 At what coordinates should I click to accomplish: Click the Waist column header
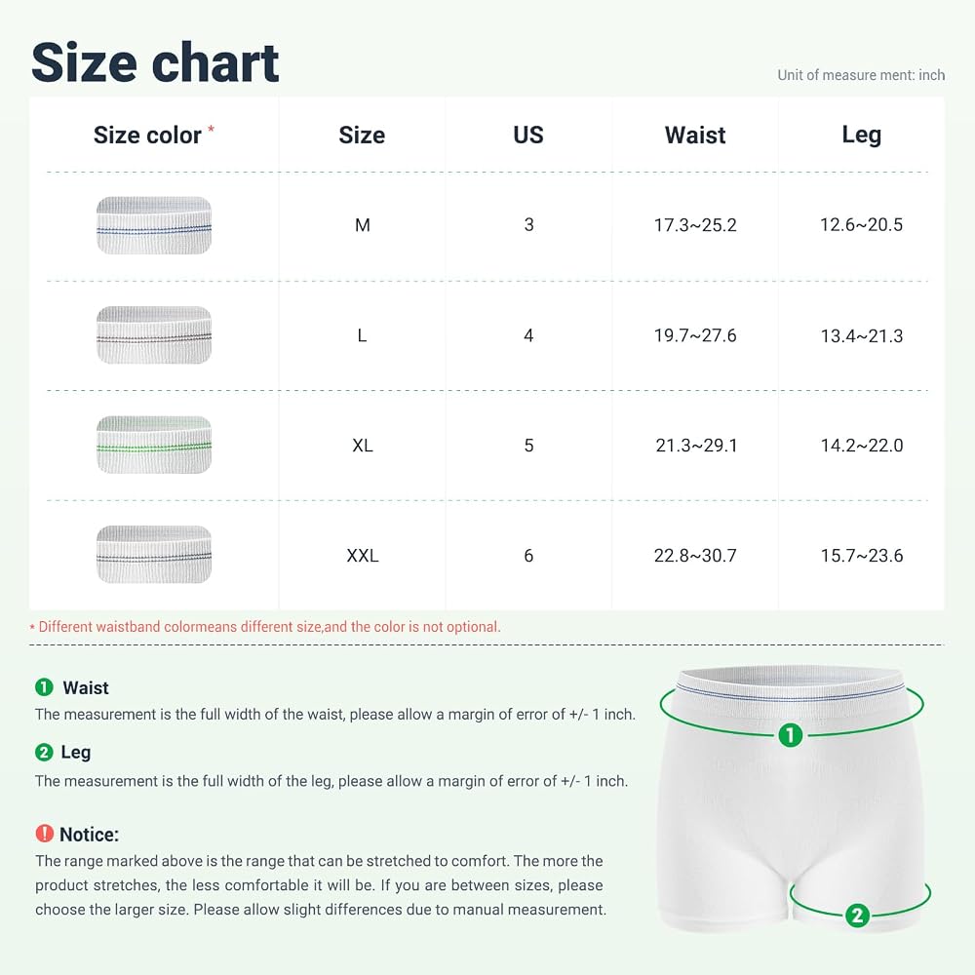pyautogui.click(x=695, y=135)
